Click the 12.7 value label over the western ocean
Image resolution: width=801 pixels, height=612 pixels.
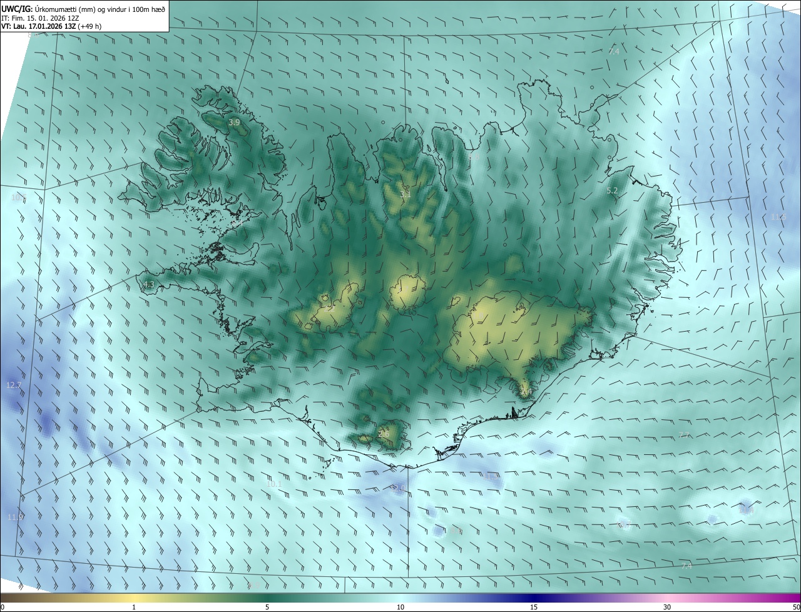click(14, 385)
